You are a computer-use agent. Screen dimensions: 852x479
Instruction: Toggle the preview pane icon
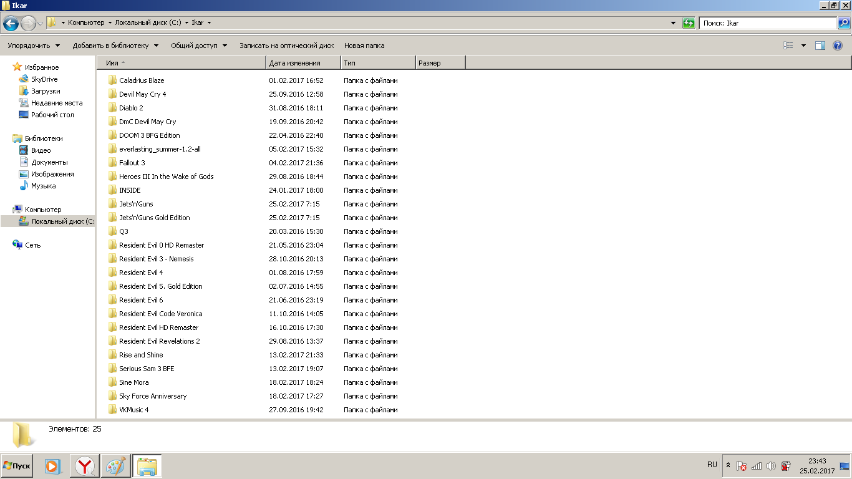[x=820, y=46]
